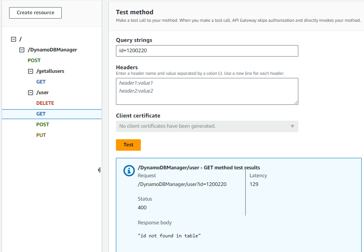Screen dimensions: 364x252
Task: Click inside the Headers text area
Action: [x=207, y=91]
